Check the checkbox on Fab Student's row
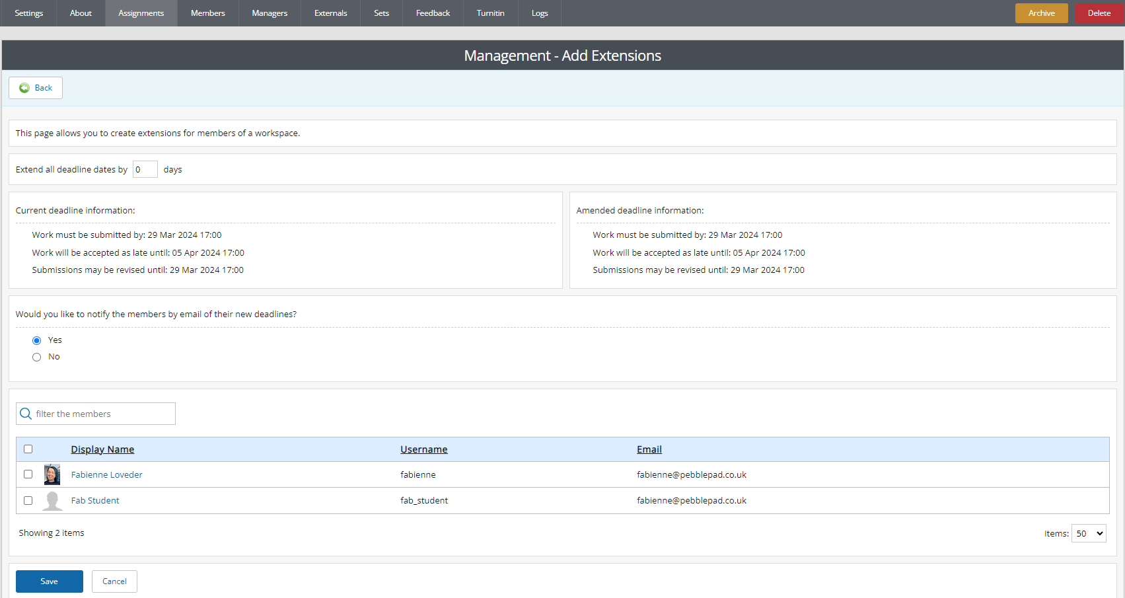This screenshot has width=1125, height=598. (28, 500)
